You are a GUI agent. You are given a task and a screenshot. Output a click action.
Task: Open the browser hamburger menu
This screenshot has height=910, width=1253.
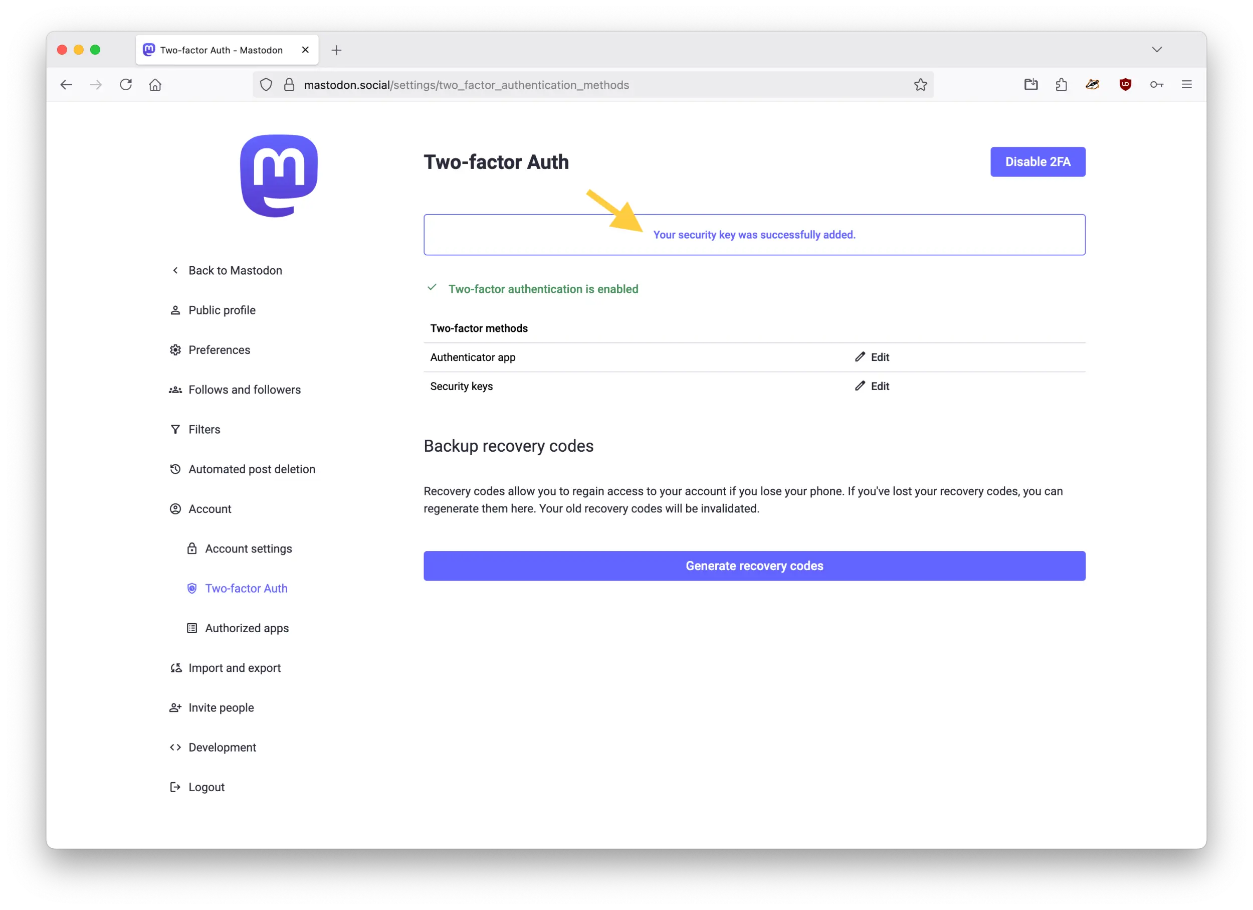pos(1187,85)
